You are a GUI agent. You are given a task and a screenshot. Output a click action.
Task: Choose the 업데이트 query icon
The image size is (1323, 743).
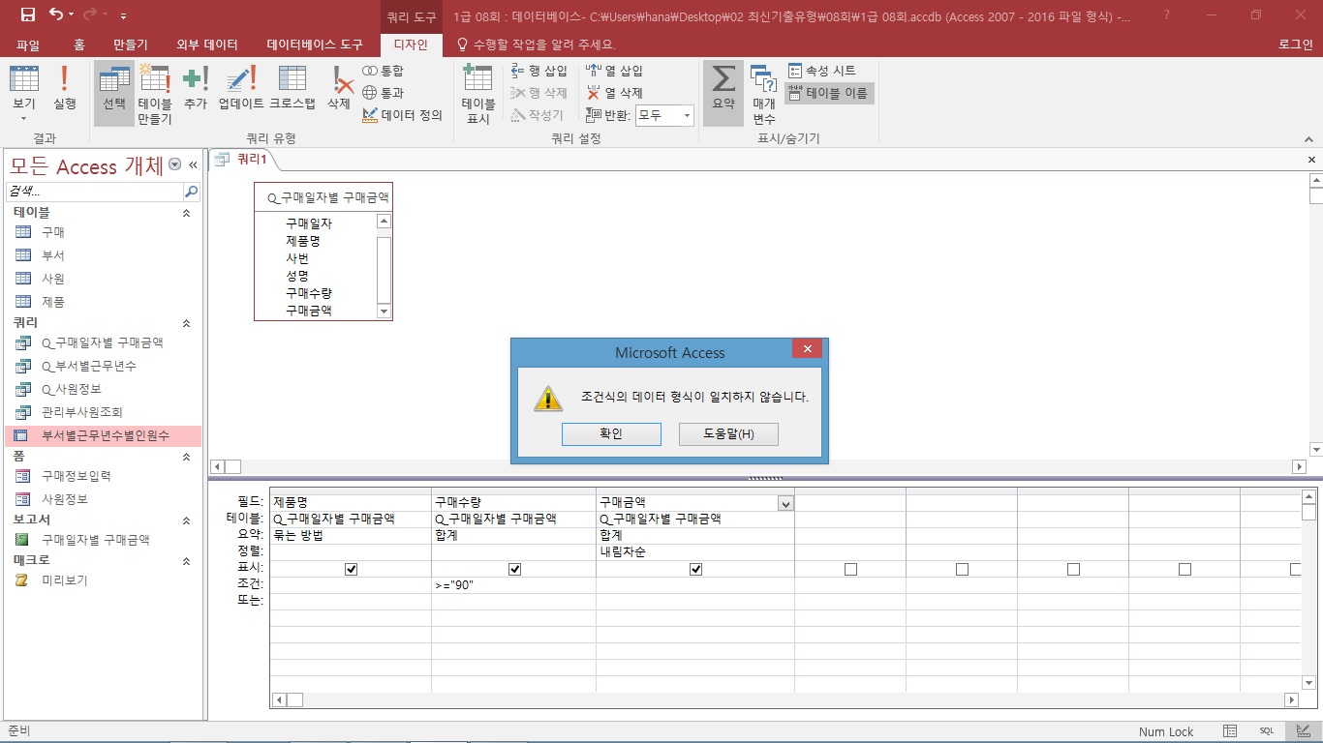[x=241, y=89]
